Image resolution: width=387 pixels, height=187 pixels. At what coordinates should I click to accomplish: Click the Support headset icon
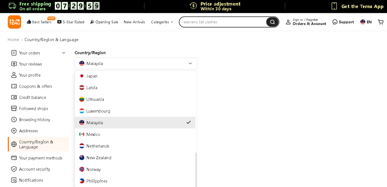point(335,22)
